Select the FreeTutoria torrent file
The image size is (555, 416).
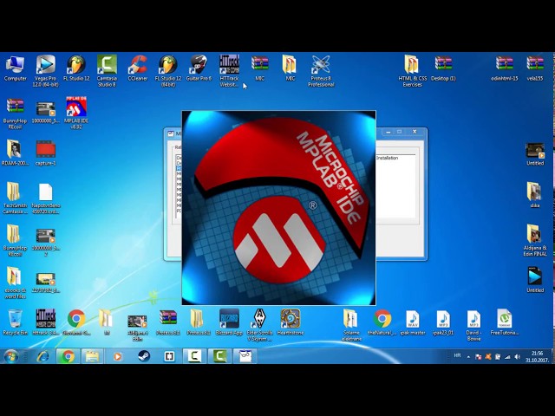coord(505,322)
